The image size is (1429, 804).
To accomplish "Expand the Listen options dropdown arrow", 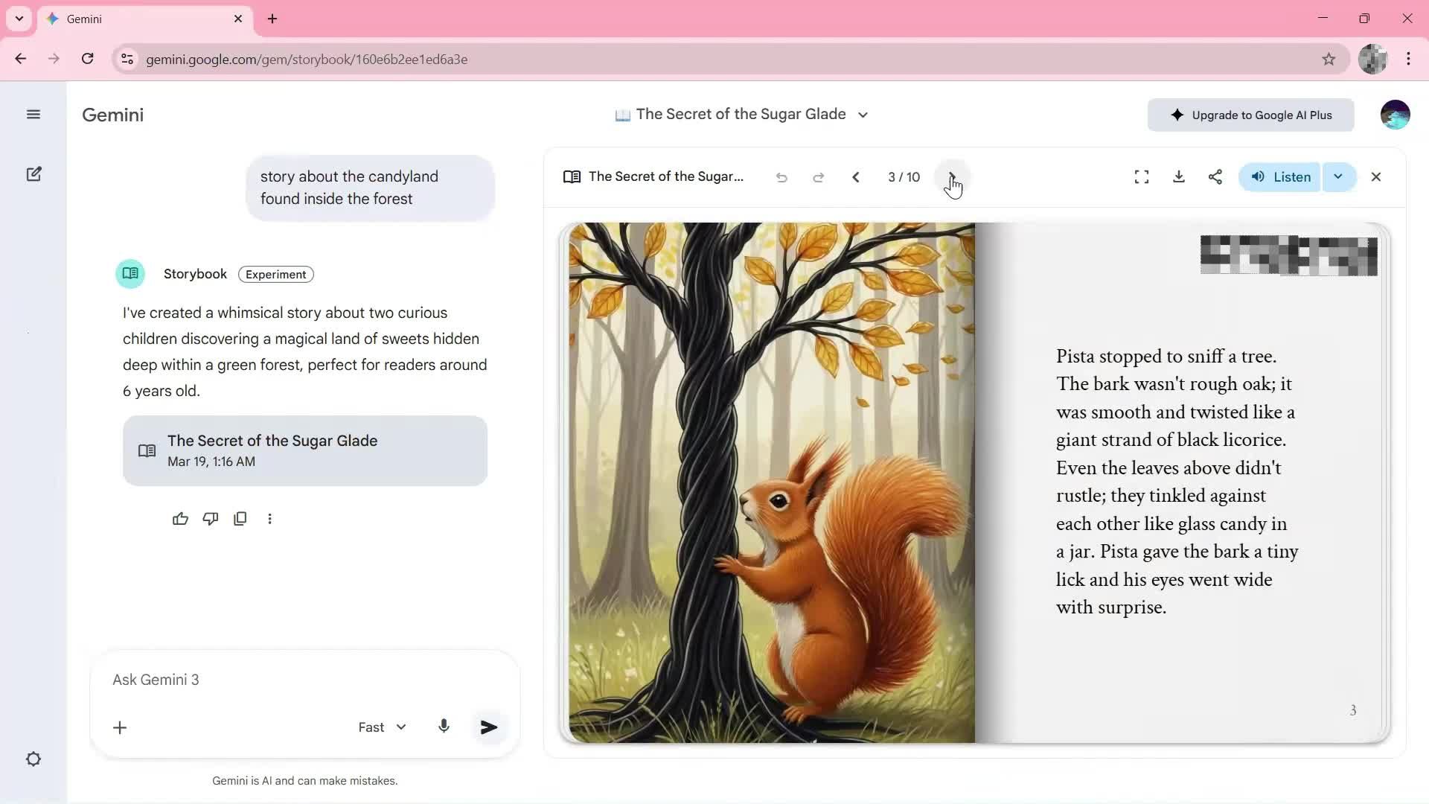I will [x=1337, y=177].
